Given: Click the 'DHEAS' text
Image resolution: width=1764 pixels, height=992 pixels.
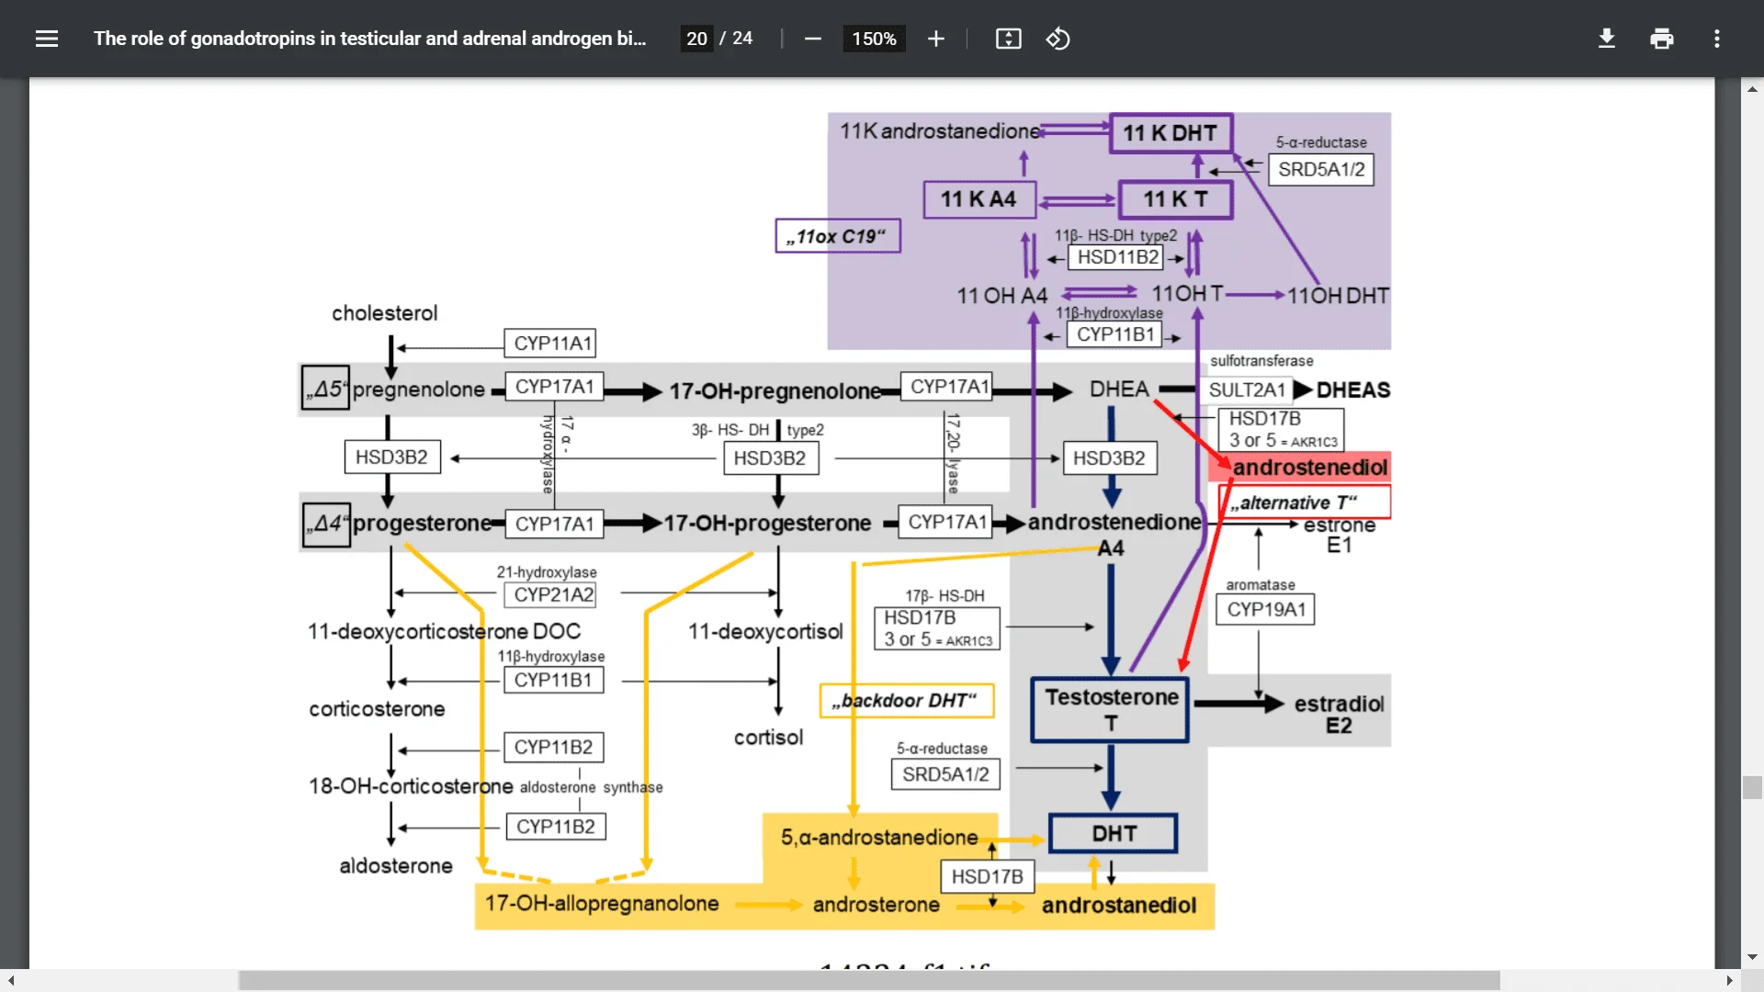Looking at the screenshot, I should 1352,390.
